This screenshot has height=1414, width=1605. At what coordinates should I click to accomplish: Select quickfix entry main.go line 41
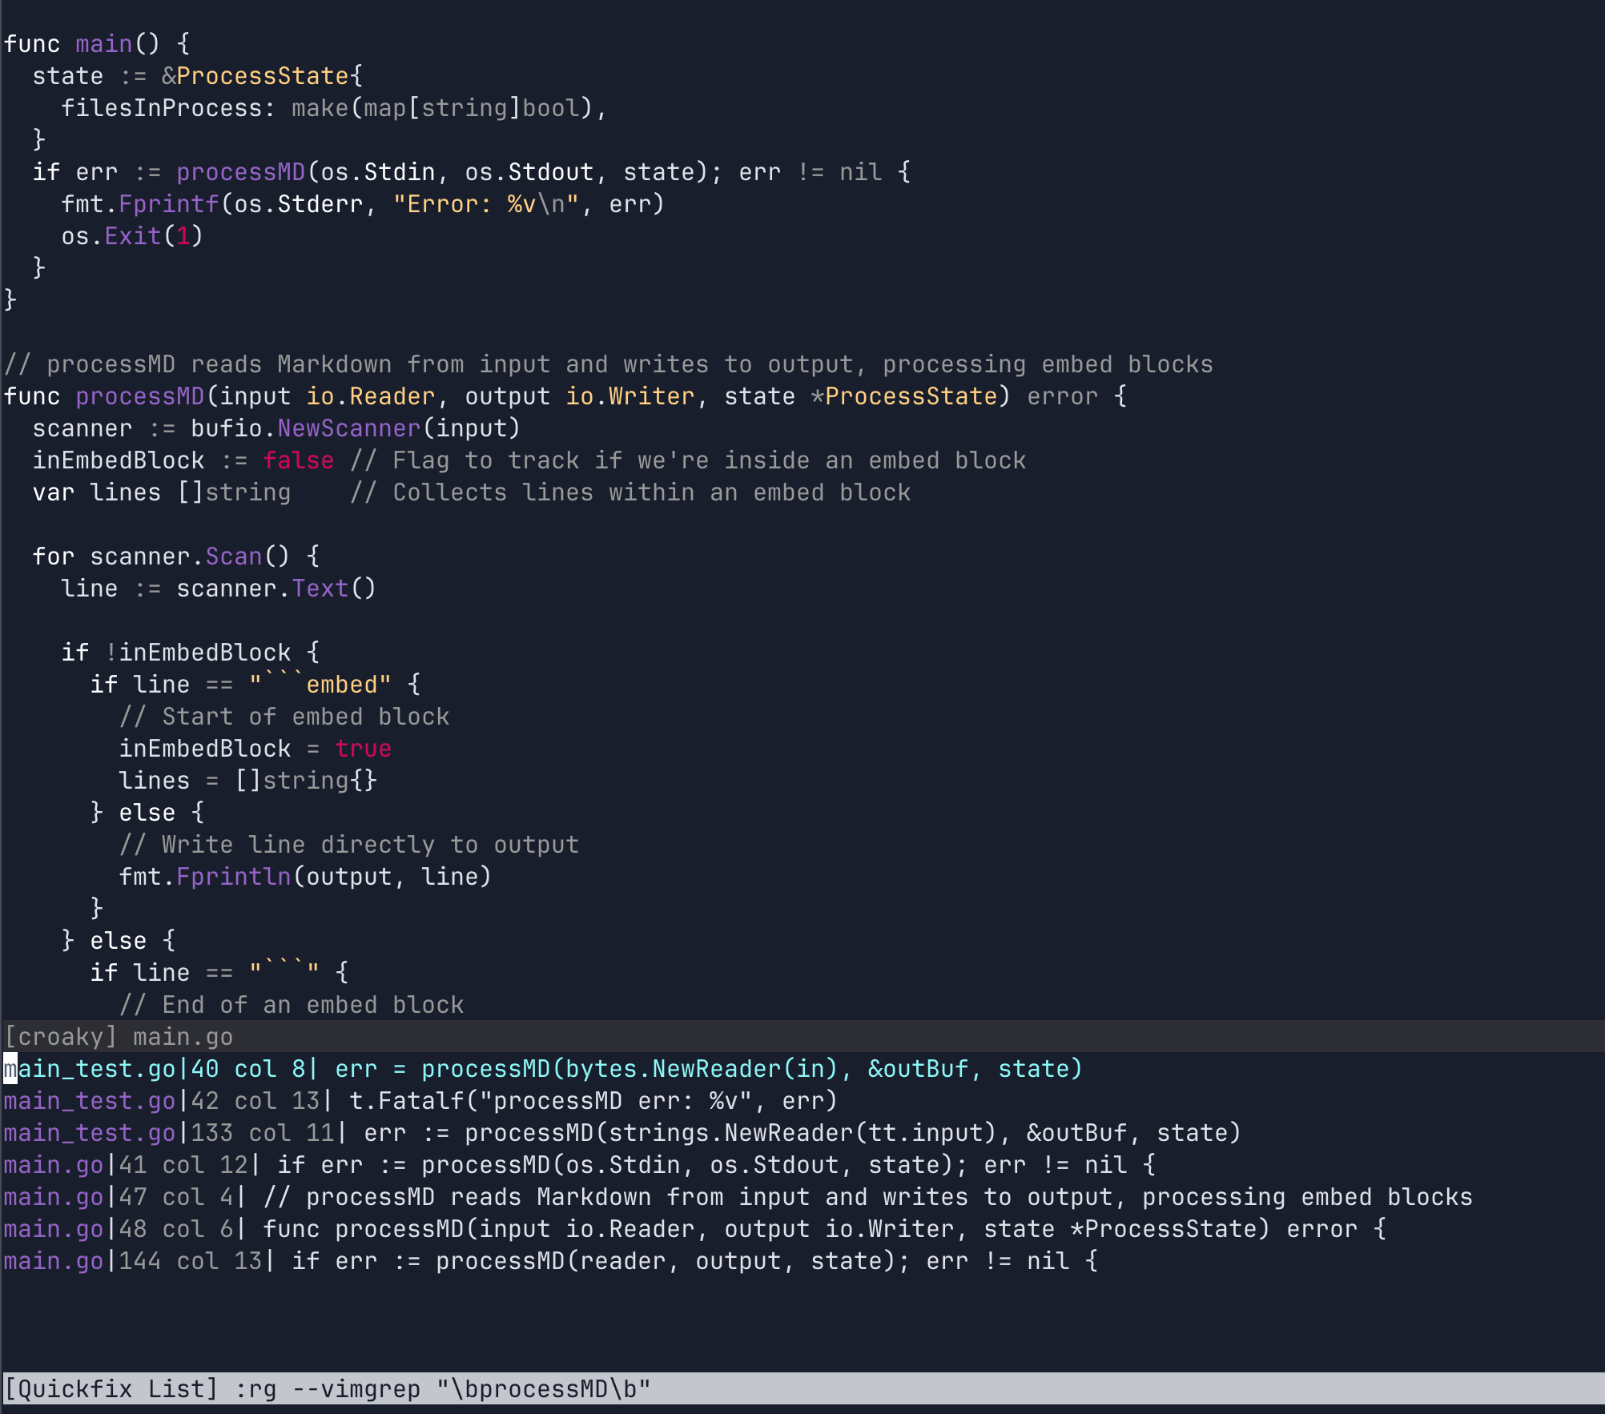(x=580, y=1165)
